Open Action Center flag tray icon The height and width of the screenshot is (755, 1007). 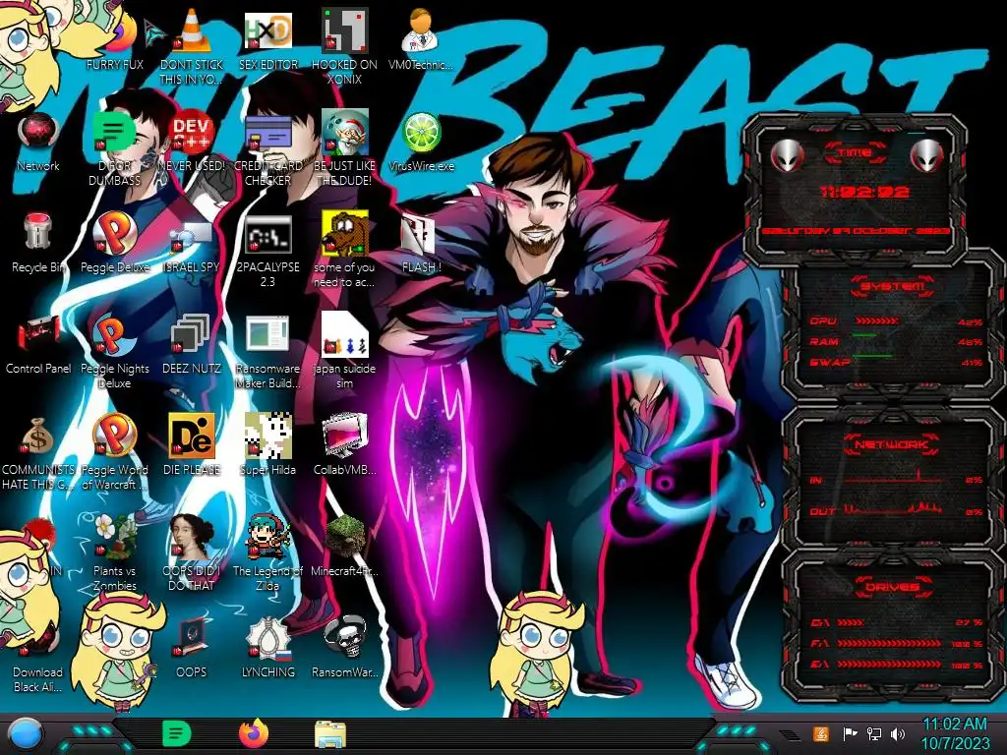pyautogui.click(x=850, y=733)
